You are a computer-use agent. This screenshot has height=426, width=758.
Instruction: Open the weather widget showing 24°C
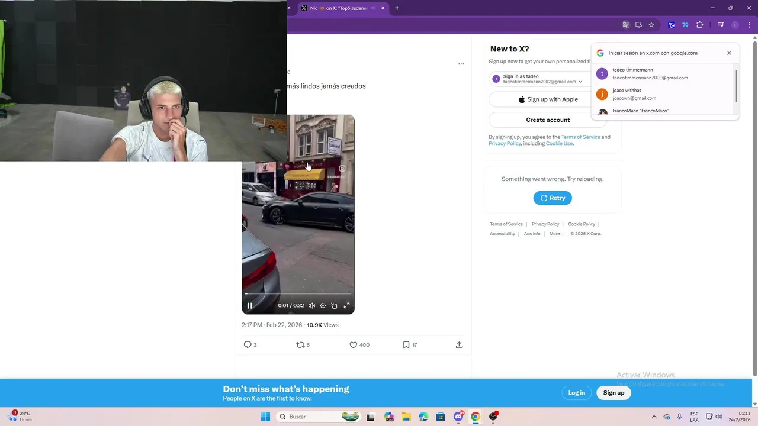(x=20, y=417)
